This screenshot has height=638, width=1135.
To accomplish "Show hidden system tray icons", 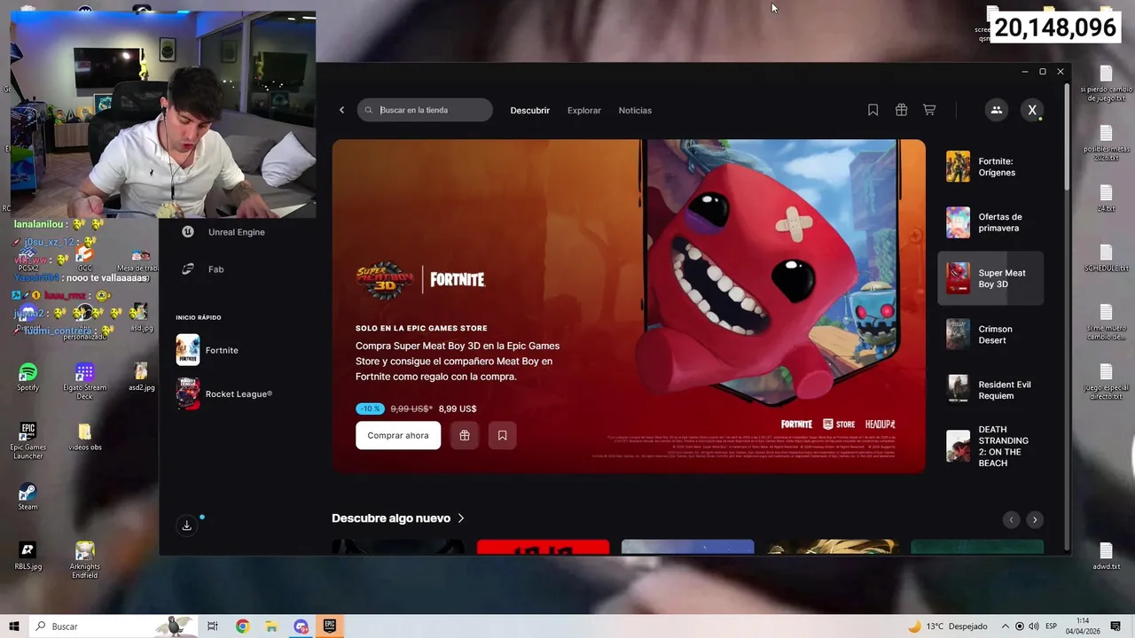I will (1006, 626).
